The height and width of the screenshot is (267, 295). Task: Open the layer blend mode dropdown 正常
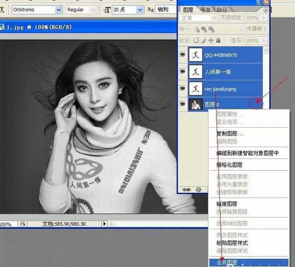pyautogui.click(x=214, y=18)
